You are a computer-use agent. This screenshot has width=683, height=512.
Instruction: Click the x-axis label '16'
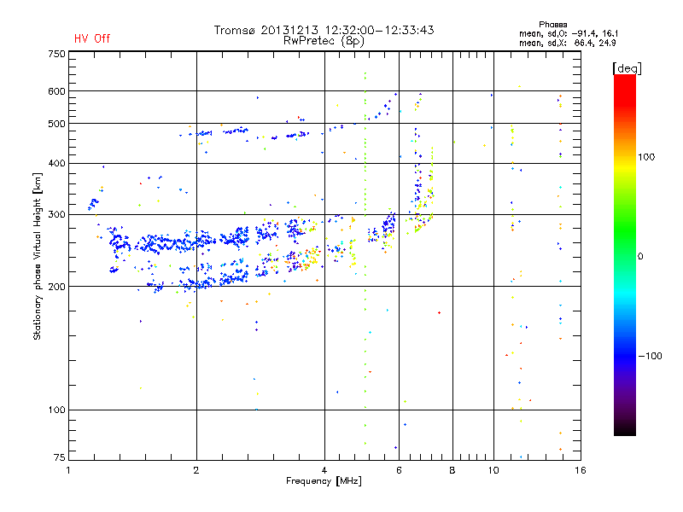581,470
